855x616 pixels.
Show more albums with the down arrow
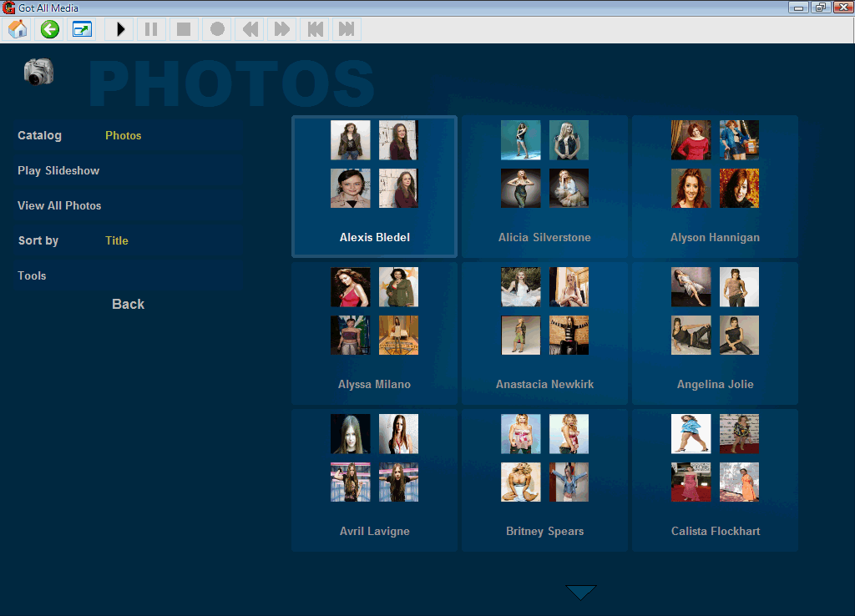(x=581, y=592)
